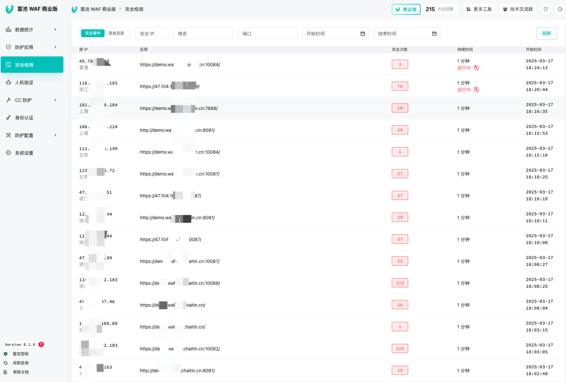
Task: Click Version 8.1.0 label
Action: tap(20, 344)
